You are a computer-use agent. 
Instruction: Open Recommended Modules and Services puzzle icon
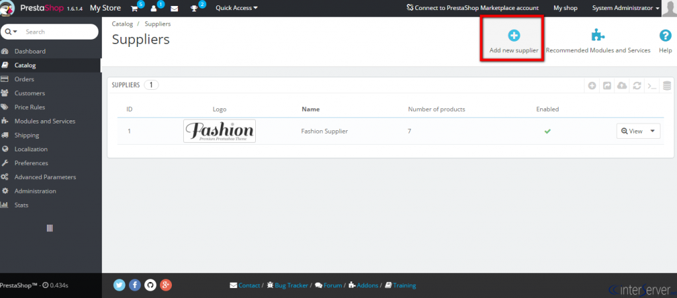[x=598, y=36]
